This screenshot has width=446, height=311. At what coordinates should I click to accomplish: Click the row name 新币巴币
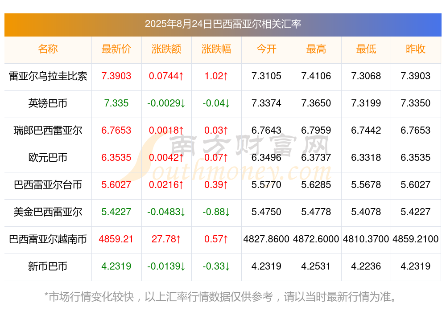(x=48, y=266)
